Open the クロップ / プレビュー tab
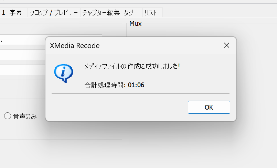This screenshot has width=277, height=168. (53, 13)
